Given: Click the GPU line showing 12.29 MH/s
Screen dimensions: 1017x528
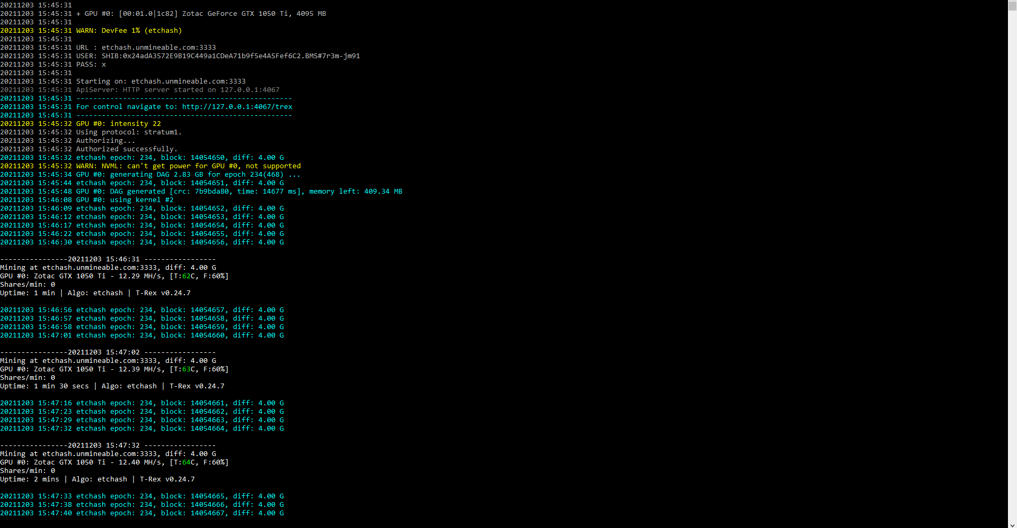Looking at the screenshot, I should pyautogui.click(x=114, y=276).
